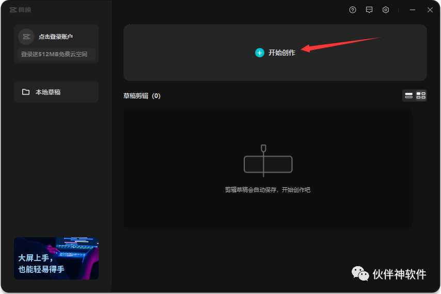Click the 草稿剪辑 (0) heading

[x=141, y=96]
